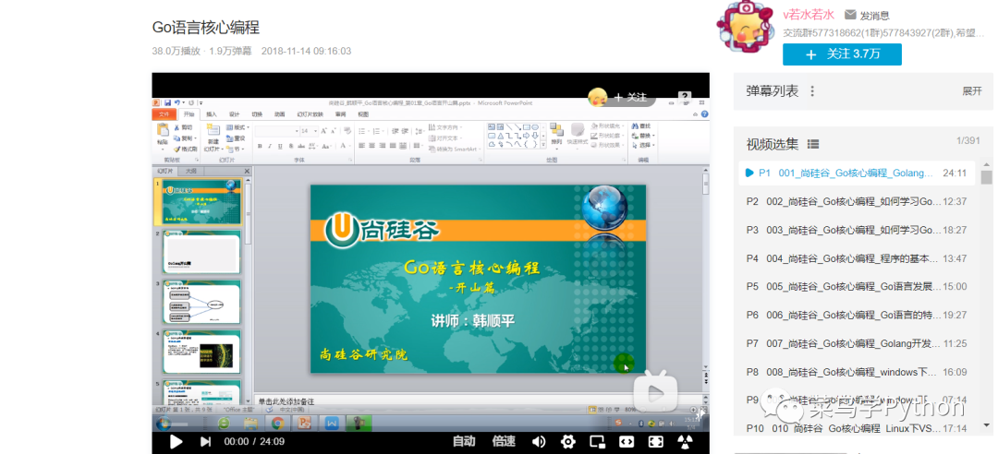This screenshot has width=998, height=454.
Task: Click the PowerPoint icon in Windows taskbar
Action: (304, 424)
